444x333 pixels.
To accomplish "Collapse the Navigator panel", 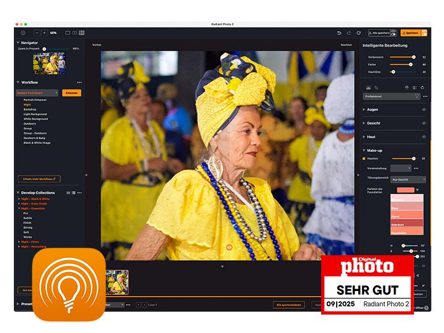I will pos(18,43).
